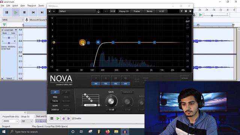240x135 pixels.
Task: Open the Tracks menu
Action: [x=41, y=6]
